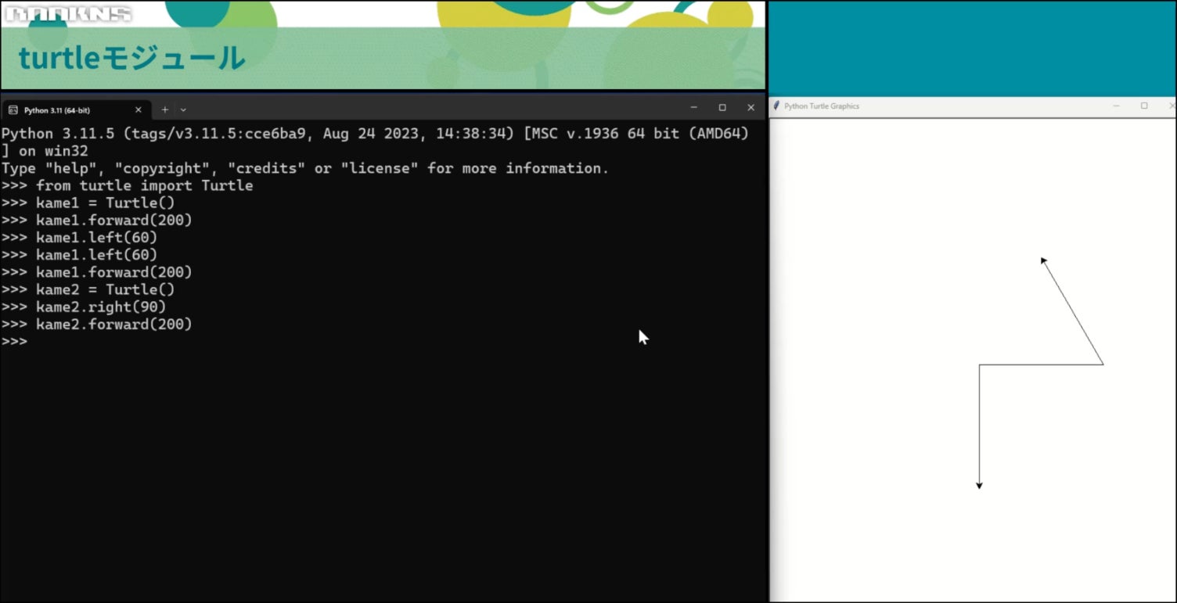
Task: Click the 'Python 3.11.5' version banner line
Action: 375,134
